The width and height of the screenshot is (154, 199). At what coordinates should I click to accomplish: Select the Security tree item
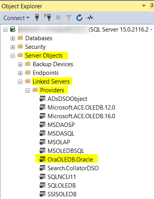[x=35, y=47]
